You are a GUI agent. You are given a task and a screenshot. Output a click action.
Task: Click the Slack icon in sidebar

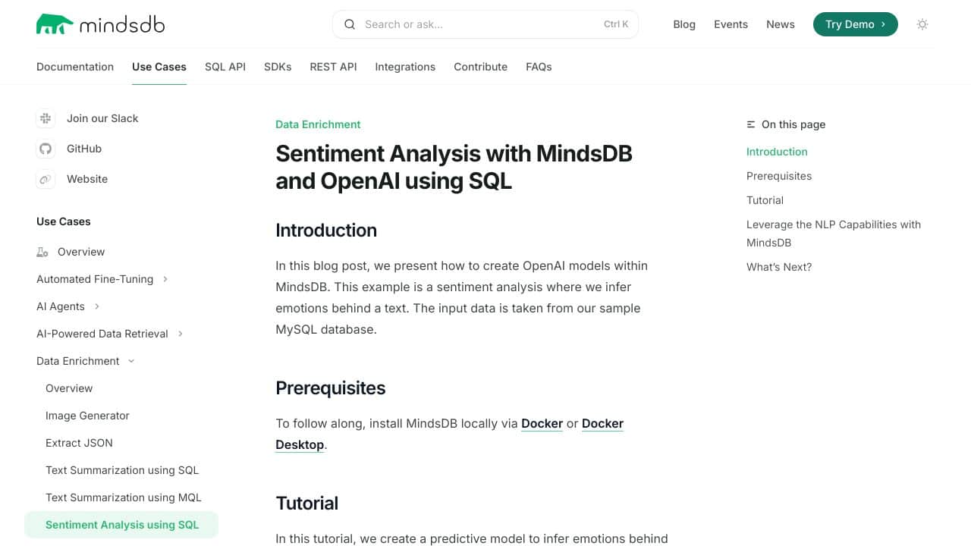(x=46, y=118)
